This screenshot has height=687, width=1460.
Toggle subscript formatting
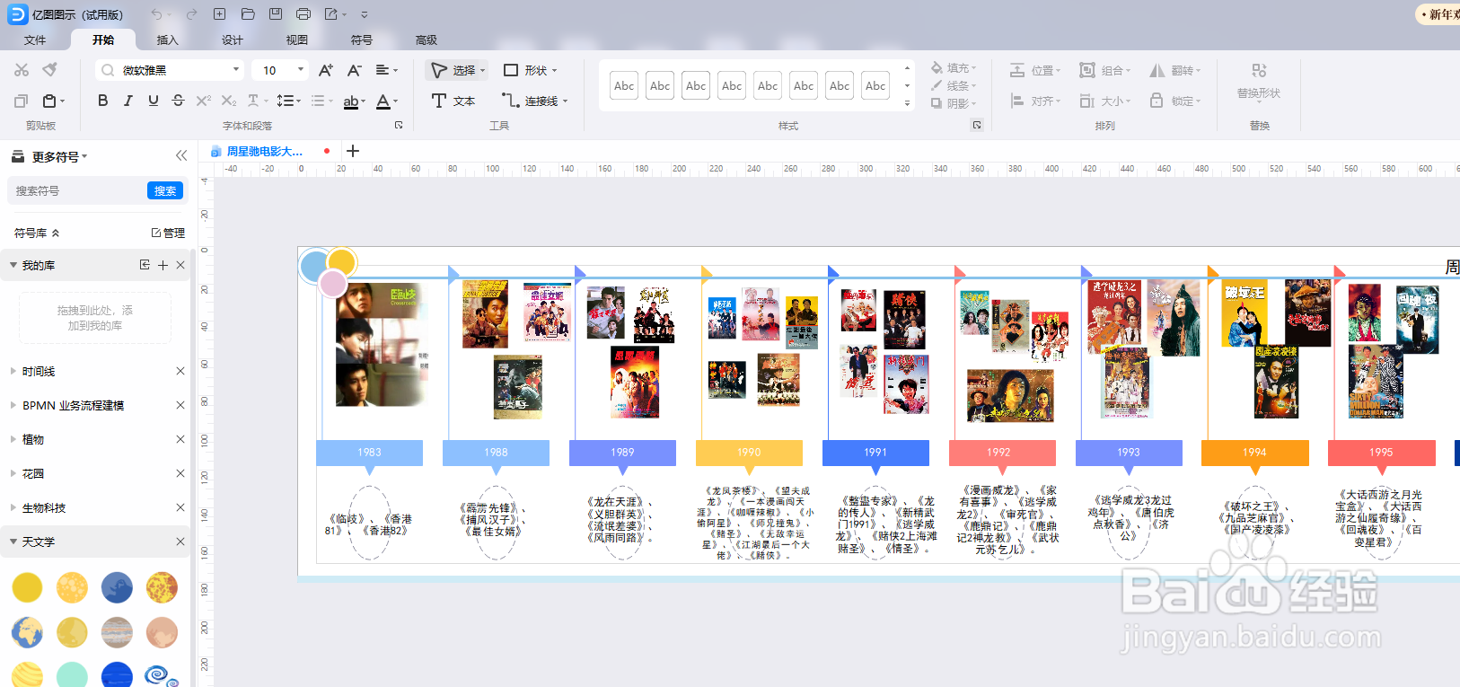coord(229,101)
